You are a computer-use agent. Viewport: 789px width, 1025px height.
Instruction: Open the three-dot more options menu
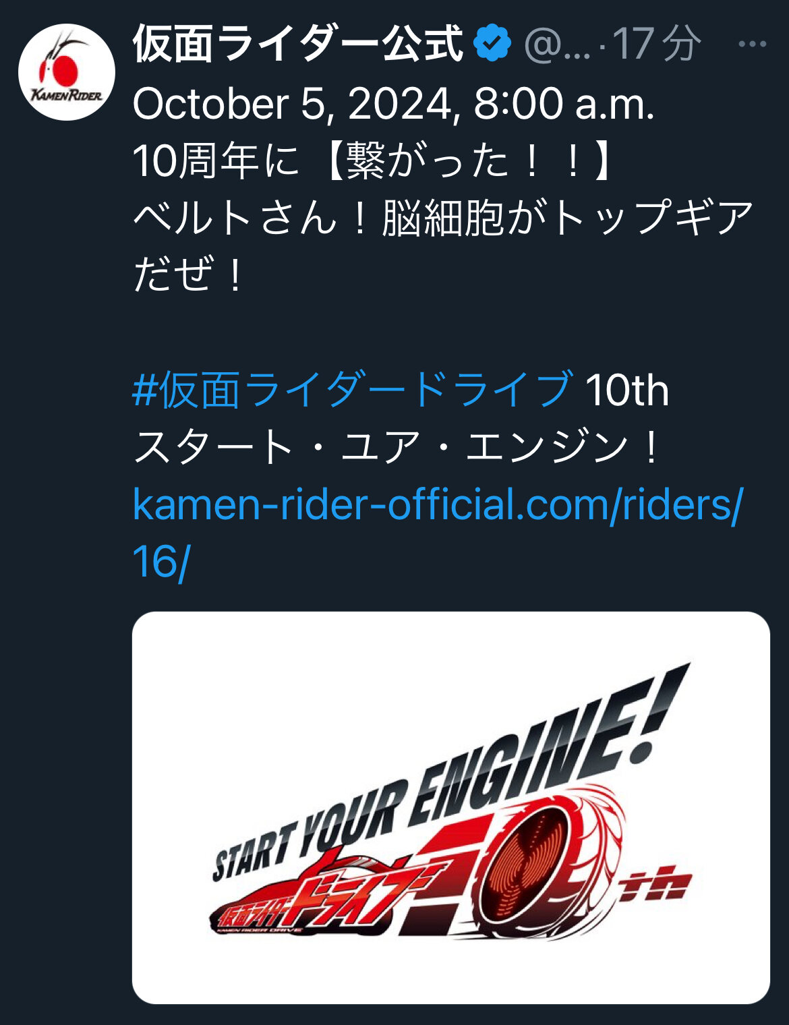753,45
